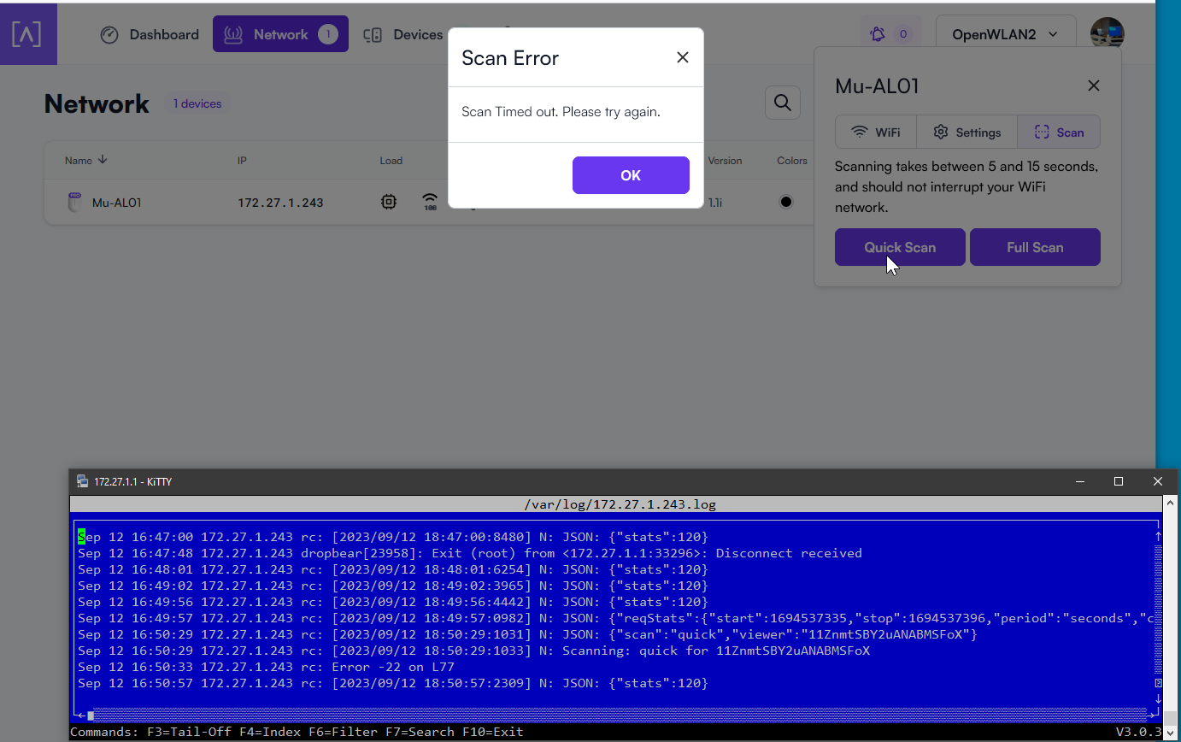
Task: Click the IP column header
Action: tap(242, 161)
